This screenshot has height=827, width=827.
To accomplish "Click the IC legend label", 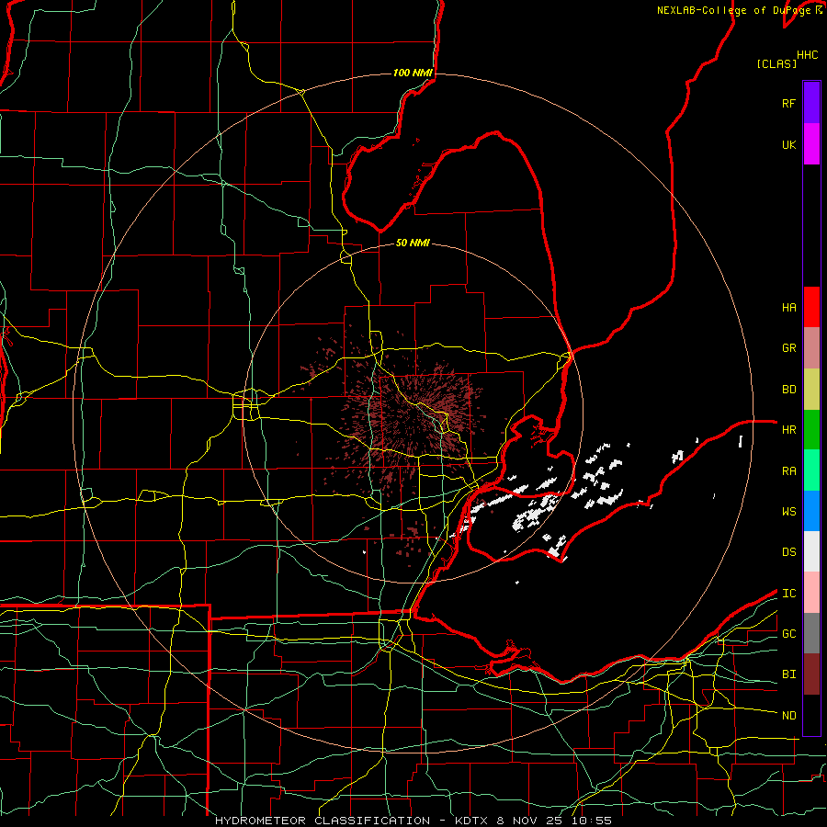I will point(788,594).
